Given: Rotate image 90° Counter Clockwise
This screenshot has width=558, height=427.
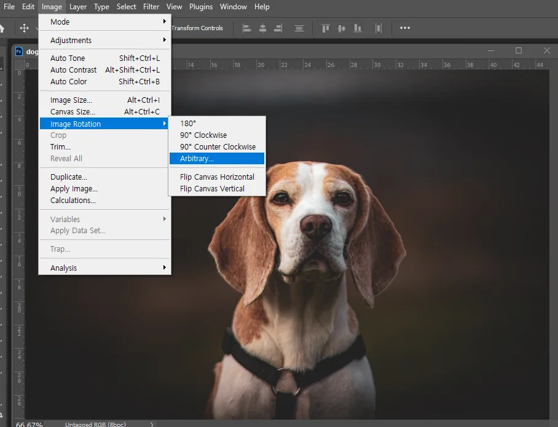Looking at the screenshot, I should click(x=217, y=147).
